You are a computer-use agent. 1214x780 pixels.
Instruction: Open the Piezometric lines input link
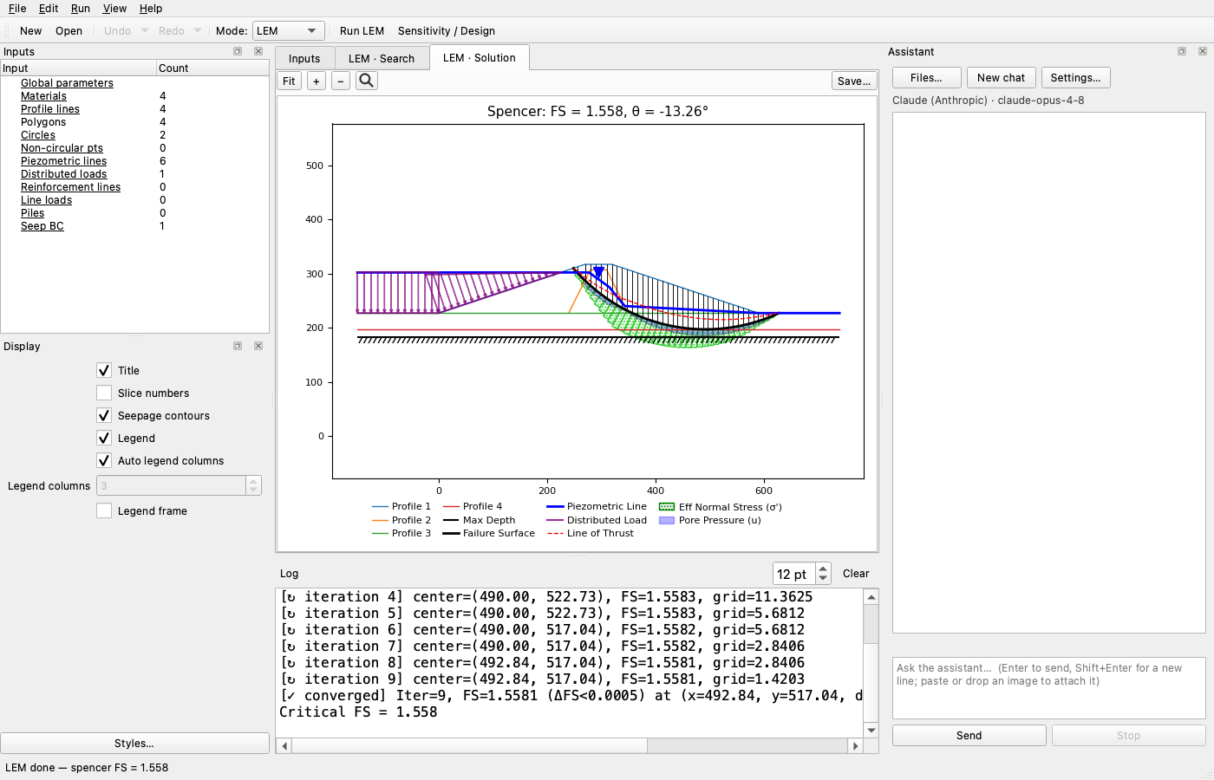tap(63, 160)
